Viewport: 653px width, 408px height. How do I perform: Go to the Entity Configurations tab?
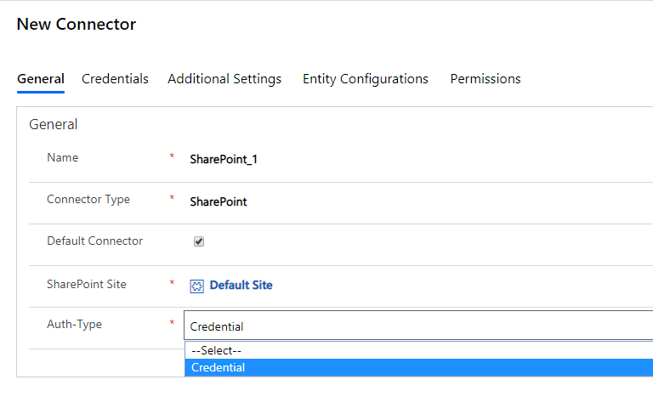pos(366,79)
